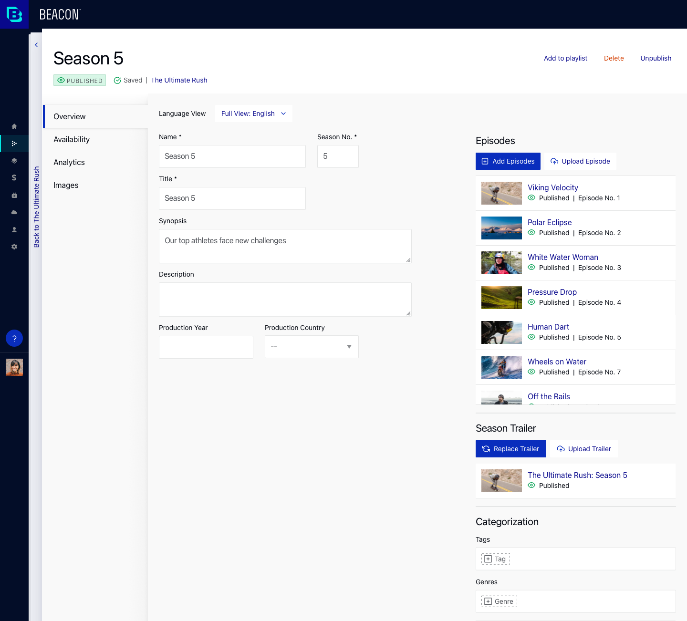
Task: Select the TV channel icon in sidebar
Action: 14,195
